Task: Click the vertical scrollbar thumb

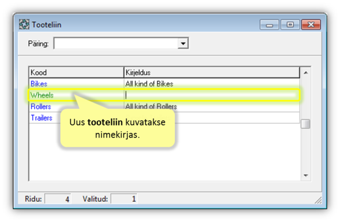Action: [305, 124]
